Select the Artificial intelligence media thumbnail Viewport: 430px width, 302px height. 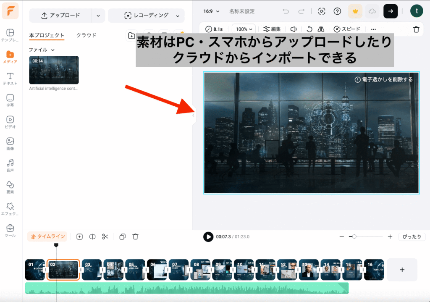coord(54,70)
